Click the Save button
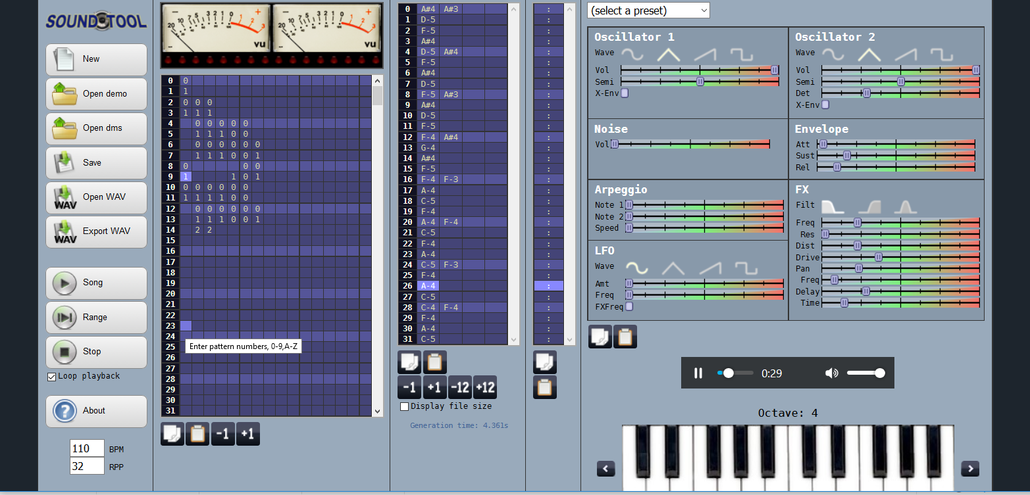Screen dimensions: 1030x495 (96, 163)
